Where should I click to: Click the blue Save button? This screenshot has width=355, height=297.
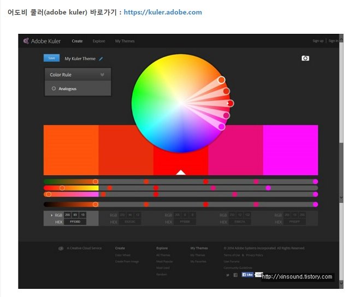[52, 58]
